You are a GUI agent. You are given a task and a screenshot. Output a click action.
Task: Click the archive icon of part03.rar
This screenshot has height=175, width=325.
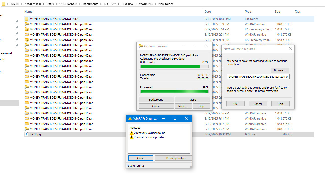[27, 45]
